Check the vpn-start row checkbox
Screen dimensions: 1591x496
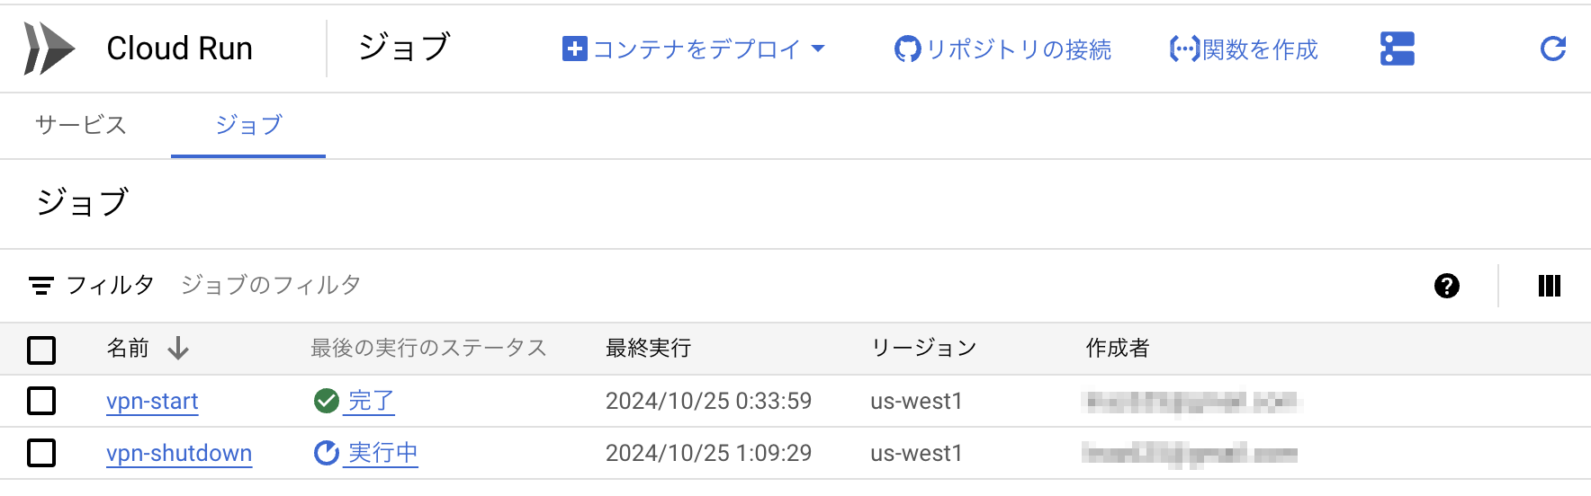tap(41, 401)
